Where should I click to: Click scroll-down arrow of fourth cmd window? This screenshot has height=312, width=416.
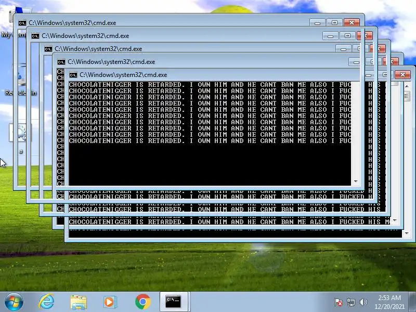pos(395,220)
